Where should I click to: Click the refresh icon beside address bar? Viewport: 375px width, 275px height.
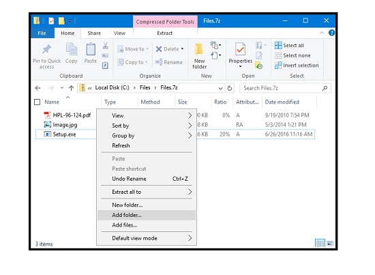[230, 88]
